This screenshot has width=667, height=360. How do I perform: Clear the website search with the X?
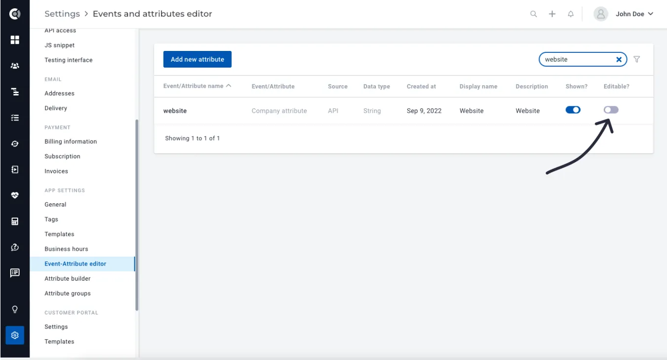[x=619, y=59]
